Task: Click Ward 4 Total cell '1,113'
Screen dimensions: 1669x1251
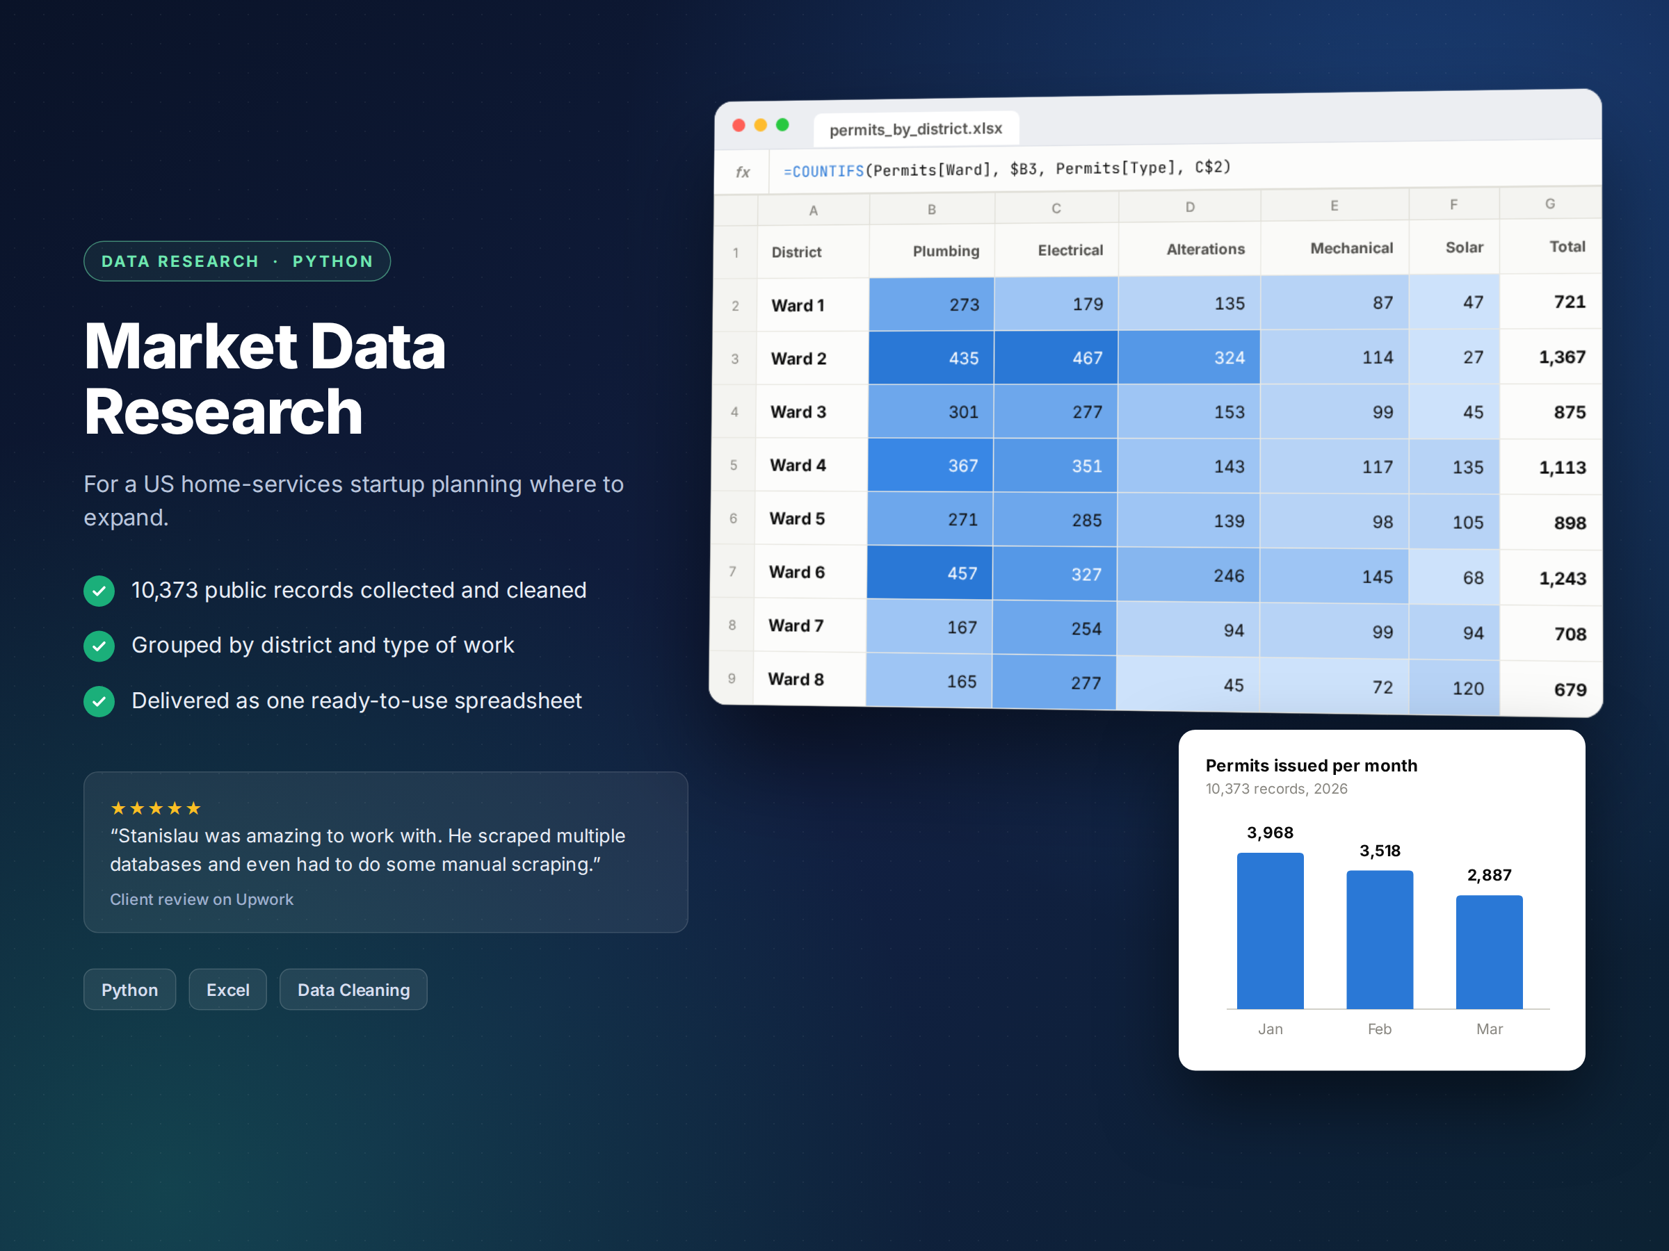Action: click(x=1551, y=468)
